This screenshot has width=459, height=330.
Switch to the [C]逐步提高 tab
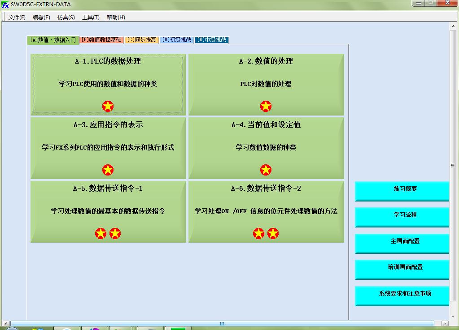[x=141, y=40]
